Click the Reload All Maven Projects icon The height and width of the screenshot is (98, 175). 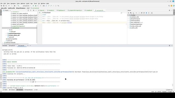pos(129,13)
